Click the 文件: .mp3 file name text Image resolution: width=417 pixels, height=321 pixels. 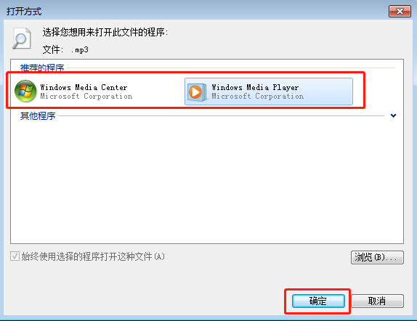click(x=65, y=49)
